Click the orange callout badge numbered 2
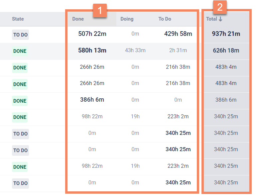256x195 pixels. coord(220,7)
